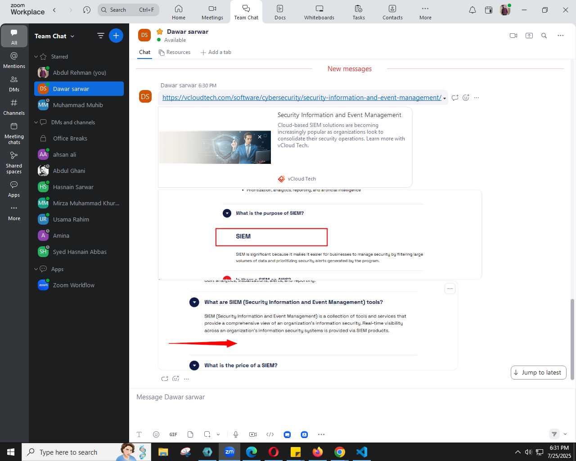
Task: Open Docs from top navigation
Action: (x=280, y=12)
